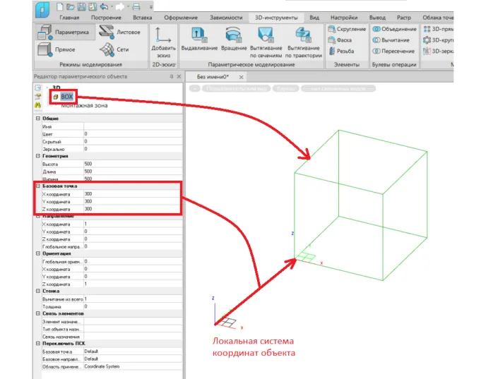Viewport: 486px width, 379px height.
Task: Open the Настройки ribbon tab
Action: point(344,18)
